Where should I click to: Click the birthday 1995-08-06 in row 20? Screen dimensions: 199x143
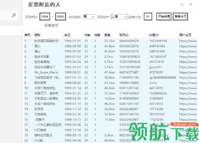click(x=73, y=141)
